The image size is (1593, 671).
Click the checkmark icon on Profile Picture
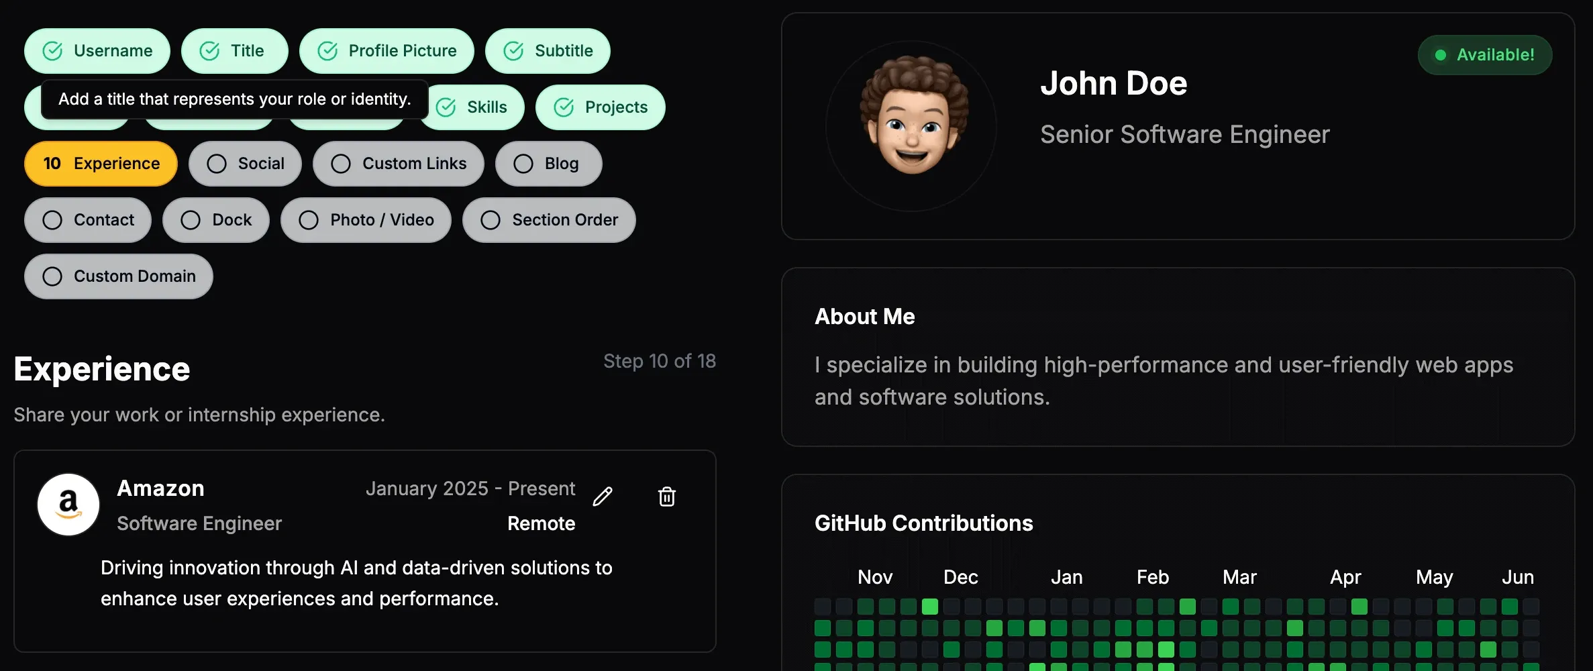click(x=327, y=51)
